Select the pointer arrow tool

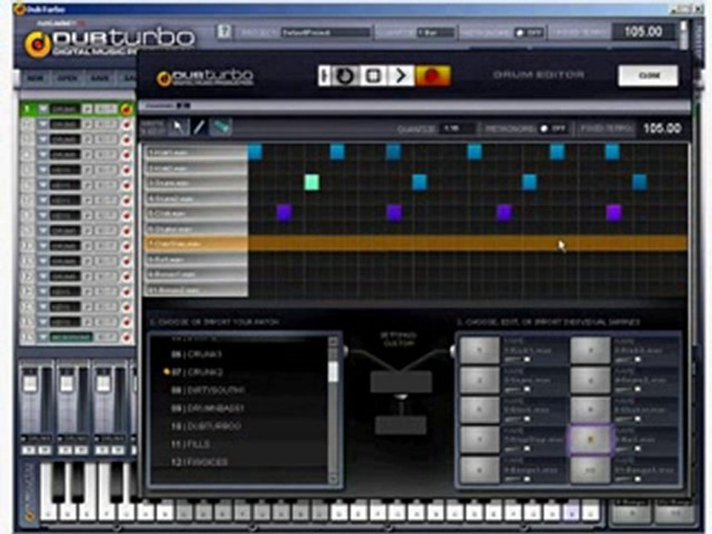[x=179, y=128]
